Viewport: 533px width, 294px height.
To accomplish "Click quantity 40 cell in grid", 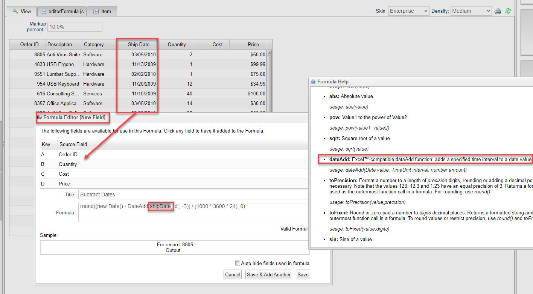I will coord(175,93).
